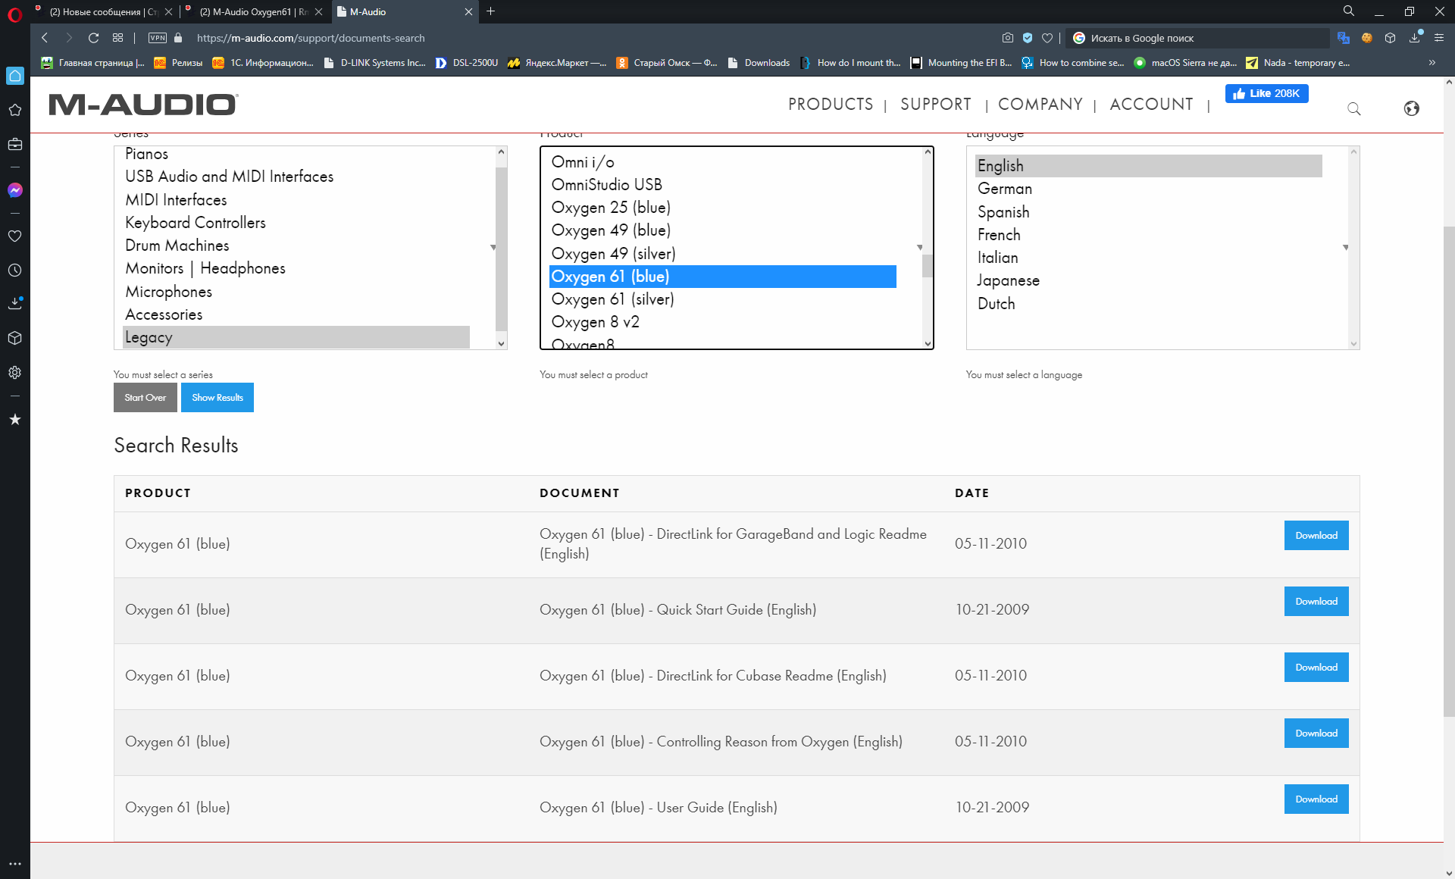1455x879 pixels.
Task: Choose German in language list
Action: [x=1004, y=189]
